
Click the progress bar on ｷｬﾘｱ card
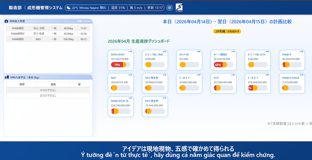[x=224, y=88]
